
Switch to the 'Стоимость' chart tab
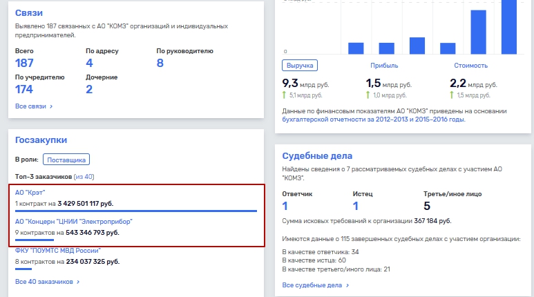pos(470,66)
